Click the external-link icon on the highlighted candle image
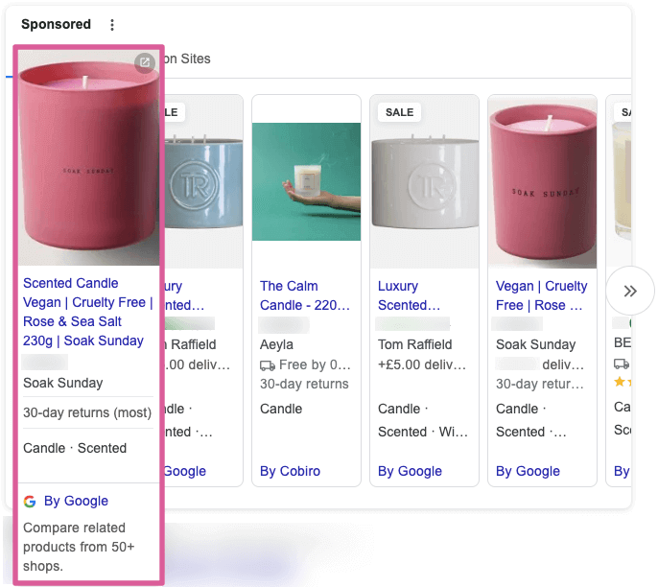Viewport: 658px width, 587px height. [145, 63]
